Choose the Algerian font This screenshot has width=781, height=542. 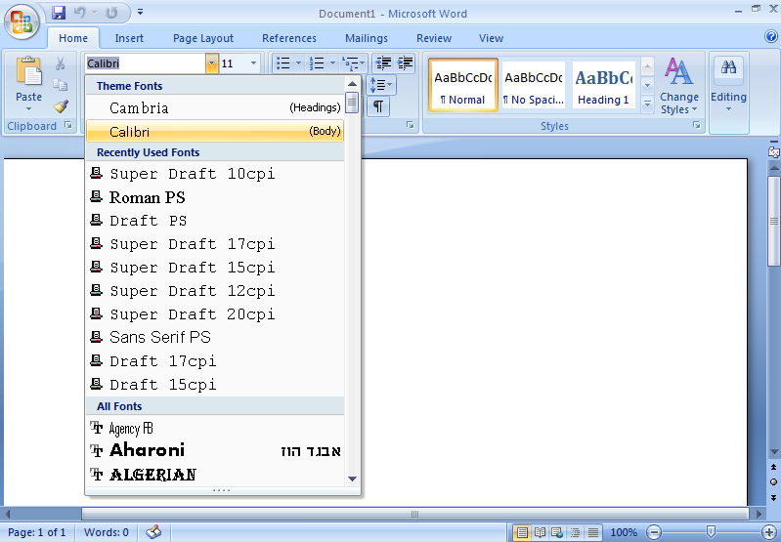coord(215,475)
